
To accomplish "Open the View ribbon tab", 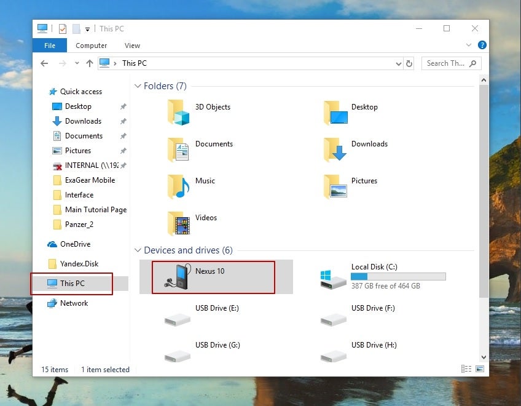I will 132,46.
